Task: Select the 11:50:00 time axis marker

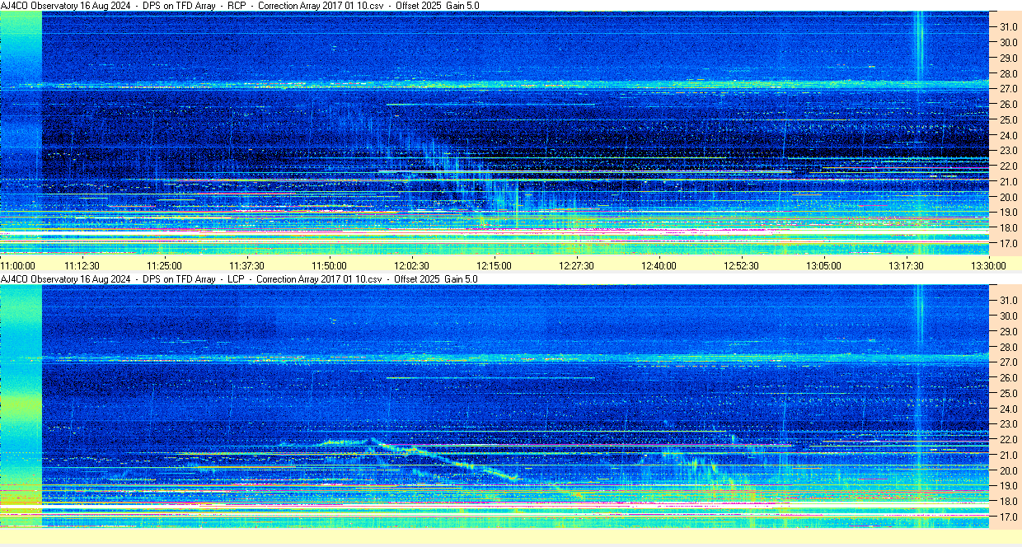Action: 329,265
